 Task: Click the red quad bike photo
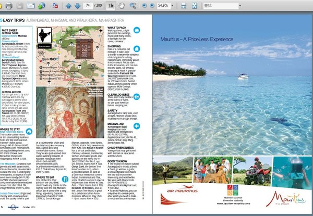point(252,171)
